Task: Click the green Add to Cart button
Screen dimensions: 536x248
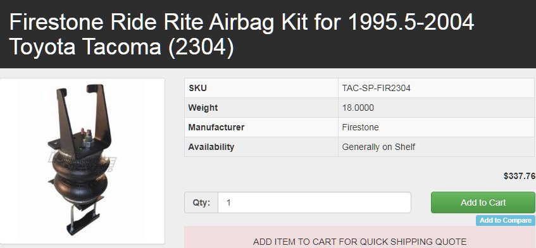Action: point(483,202)
